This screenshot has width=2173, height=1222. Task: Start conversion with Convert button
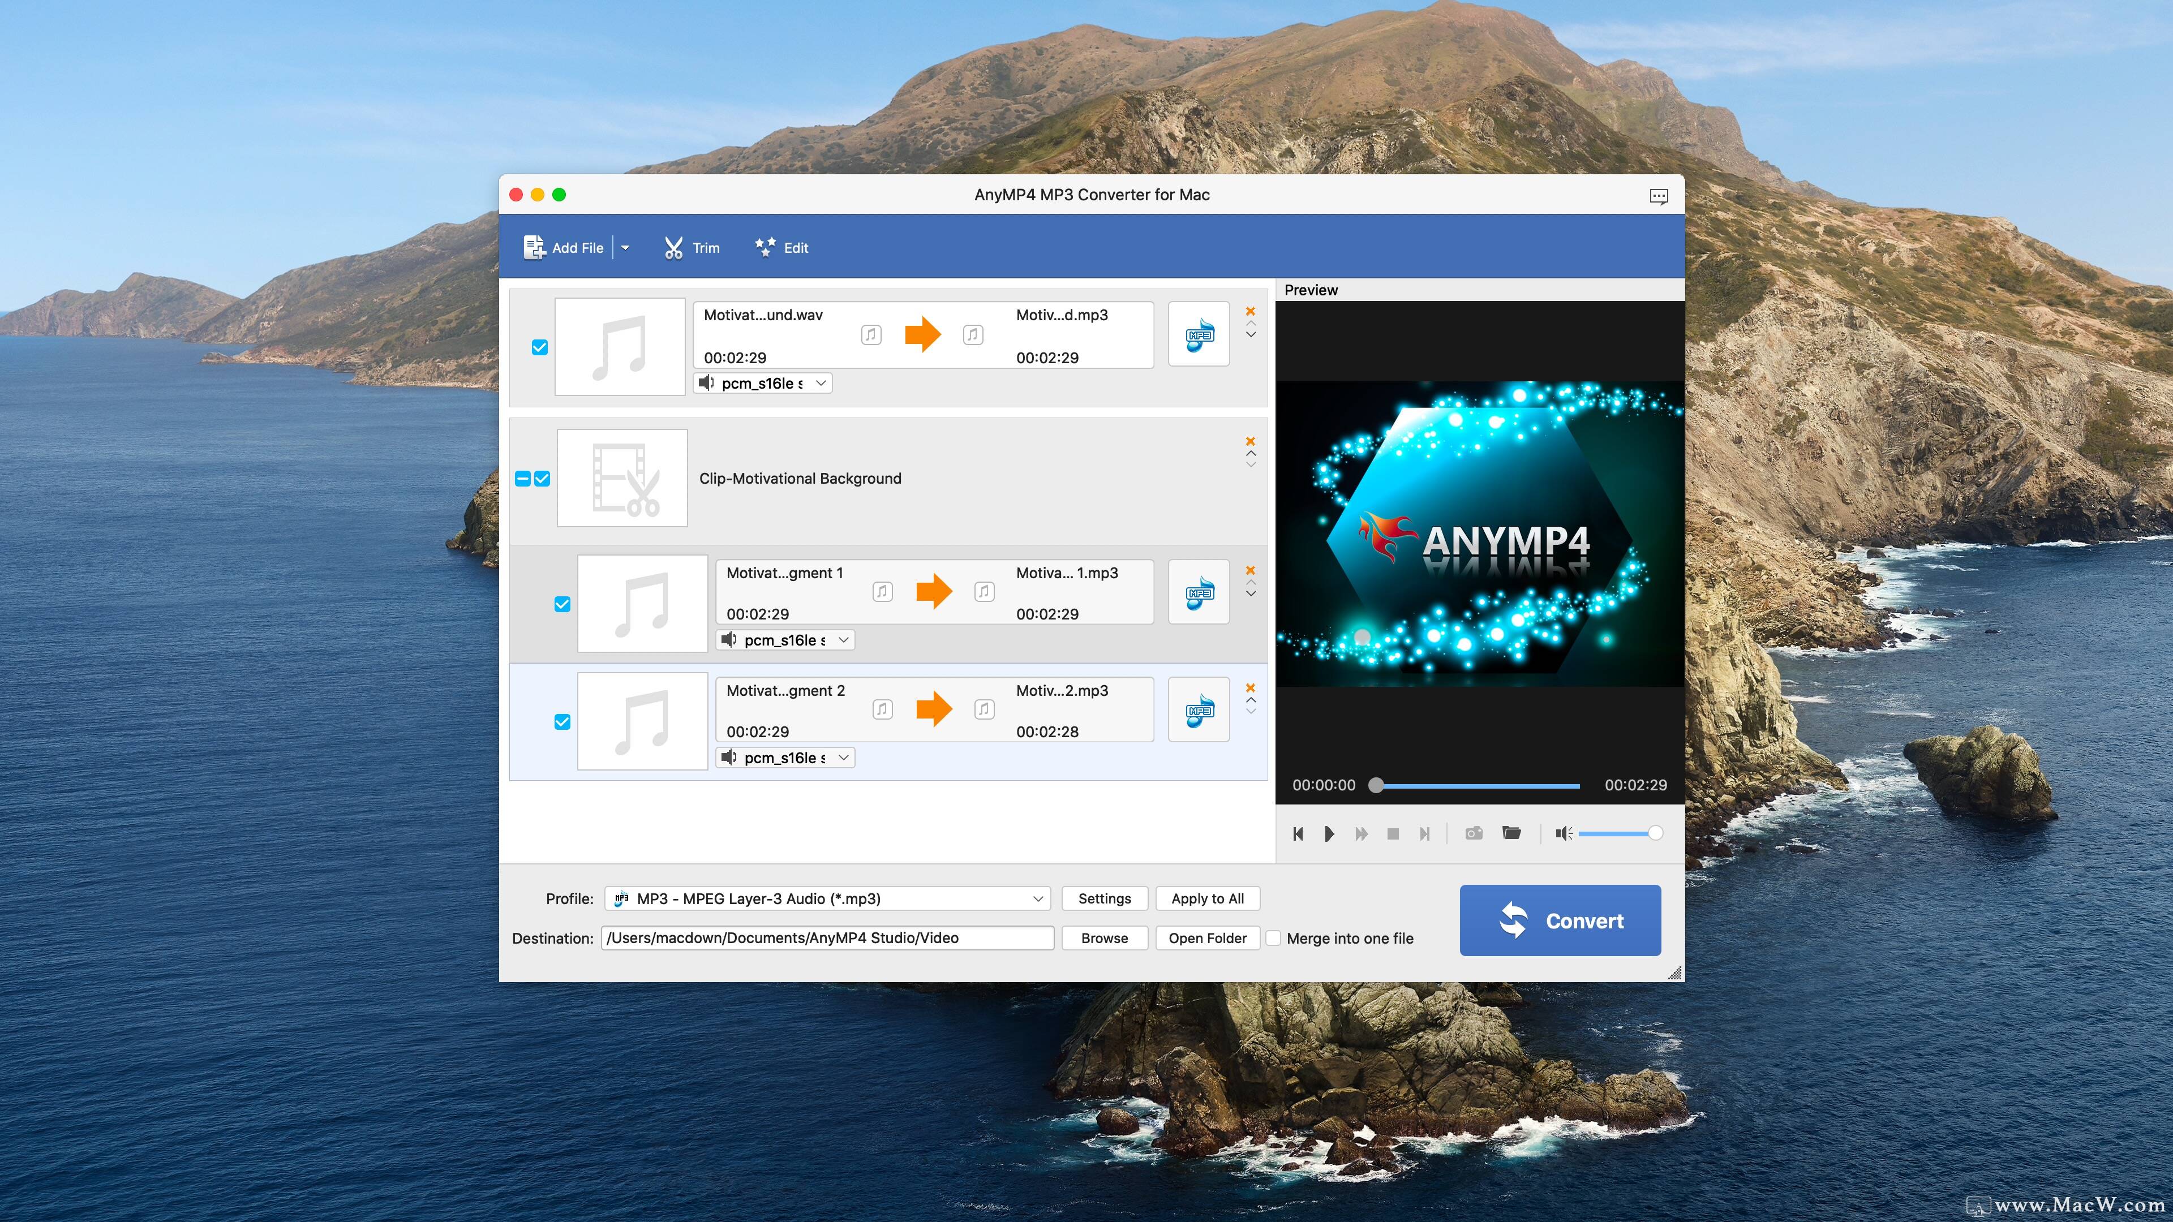tap(1560, 921)
